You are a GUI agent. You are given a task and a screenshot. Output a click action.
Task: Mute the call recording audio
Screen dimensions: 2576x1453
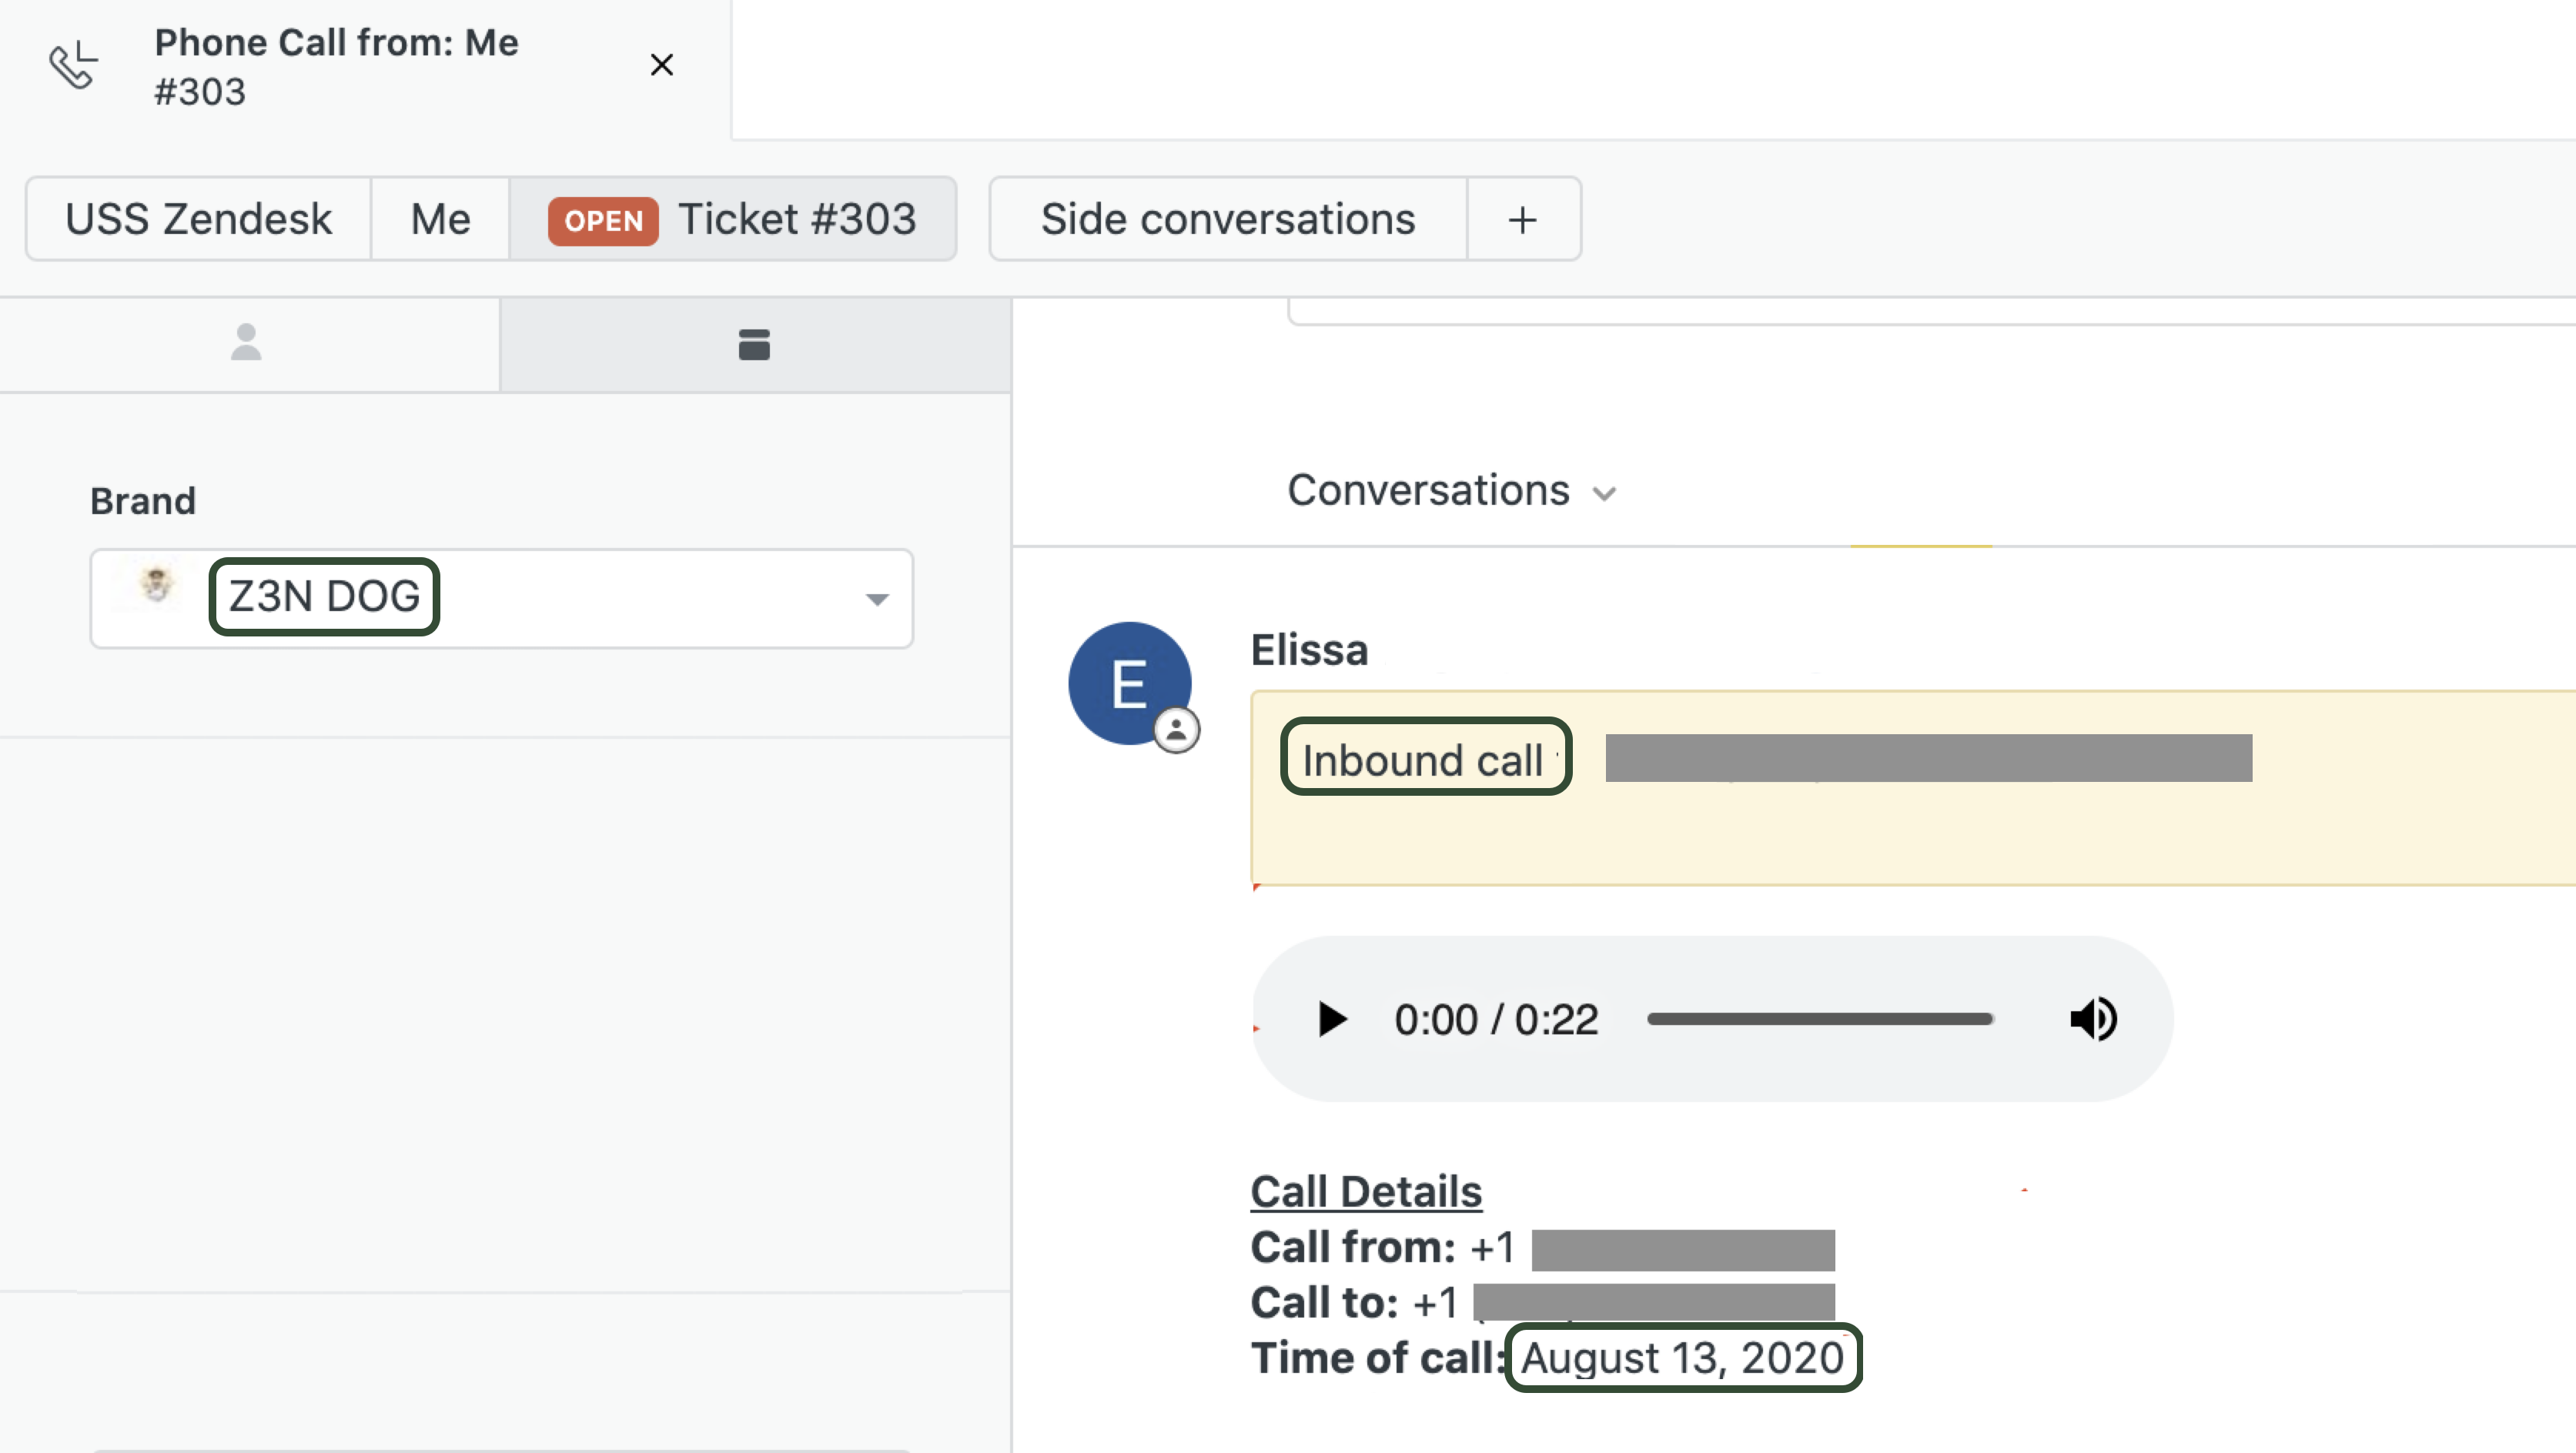tap(2093, 1019)
